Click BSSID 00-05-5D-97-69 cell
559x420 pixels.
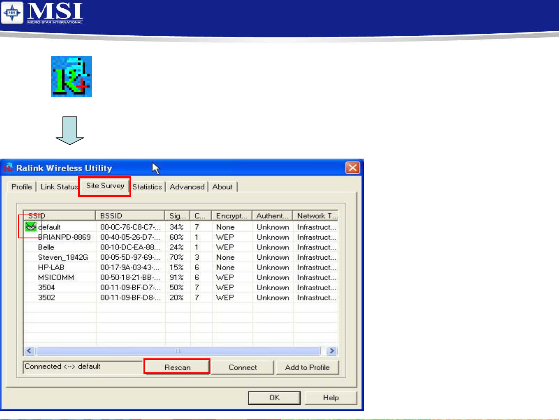click(x=130, y=257)
